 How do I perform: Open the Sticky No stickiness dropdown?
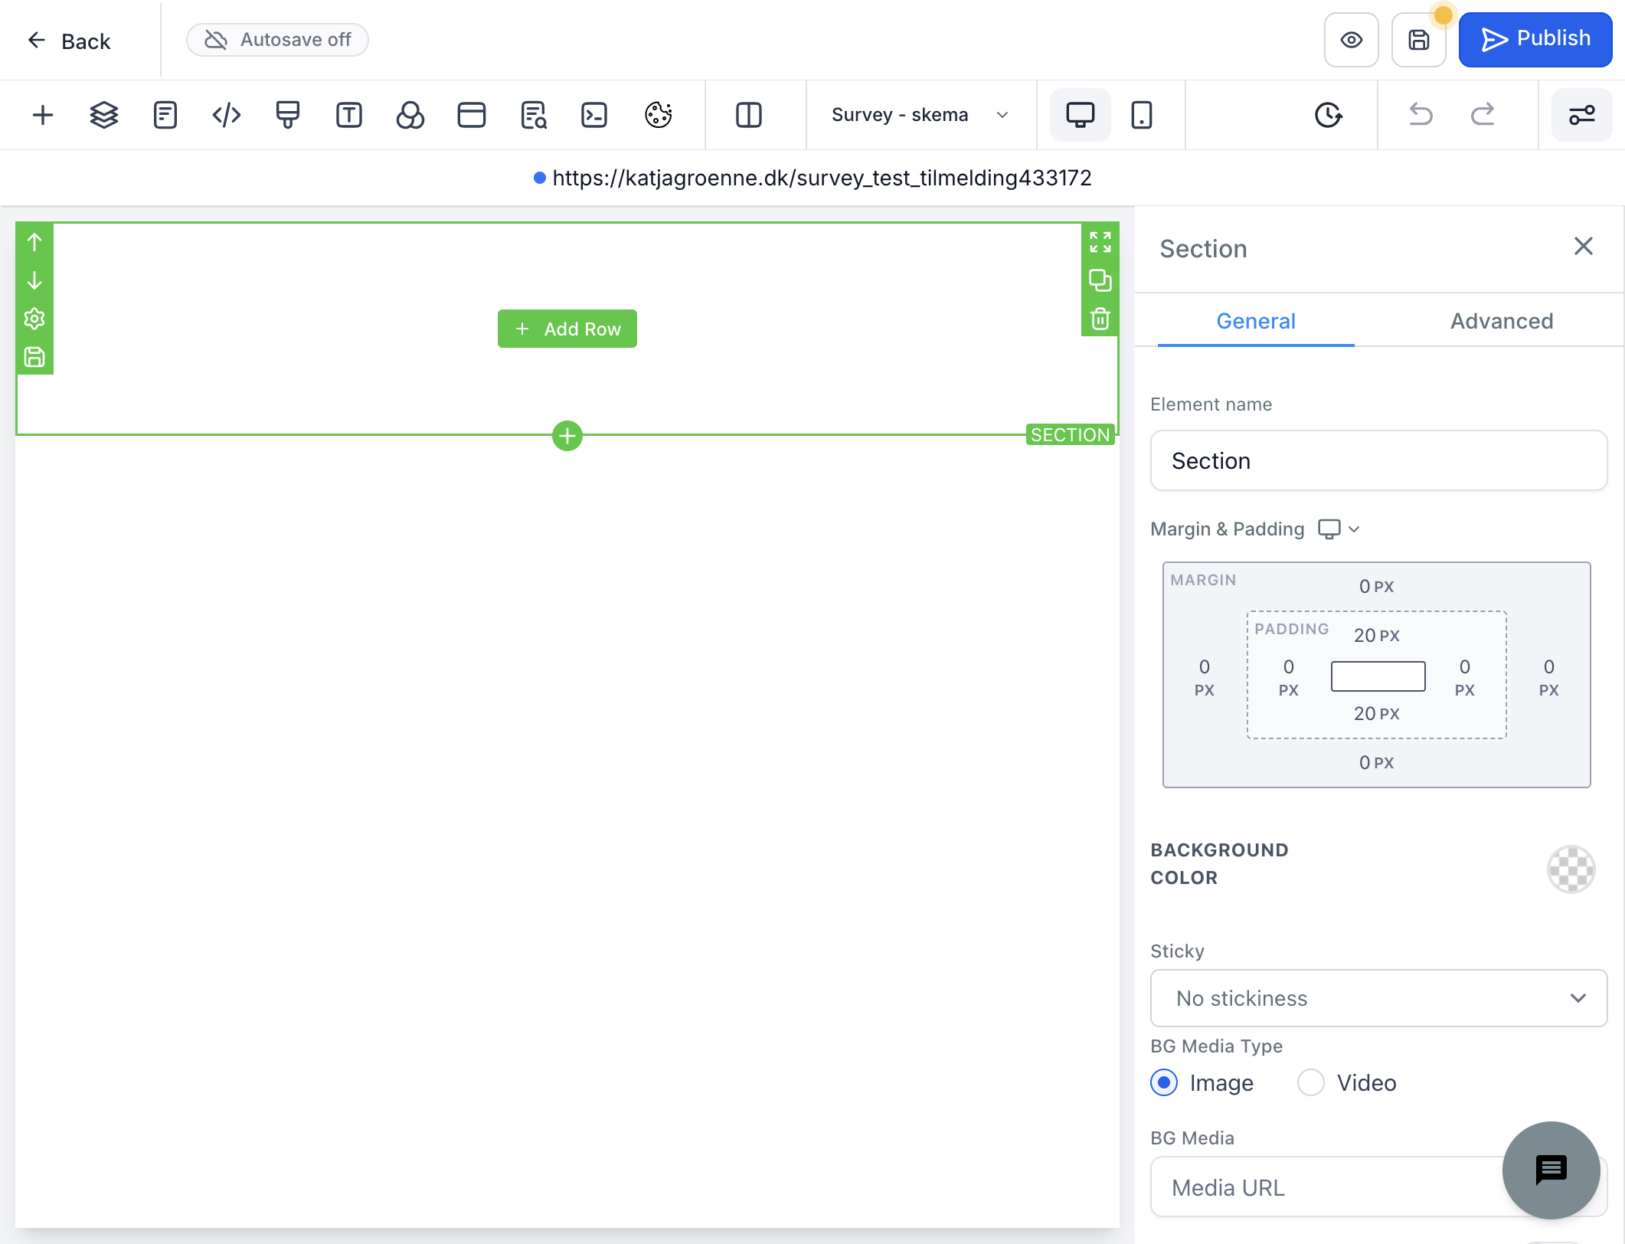tap(1378, 998)
